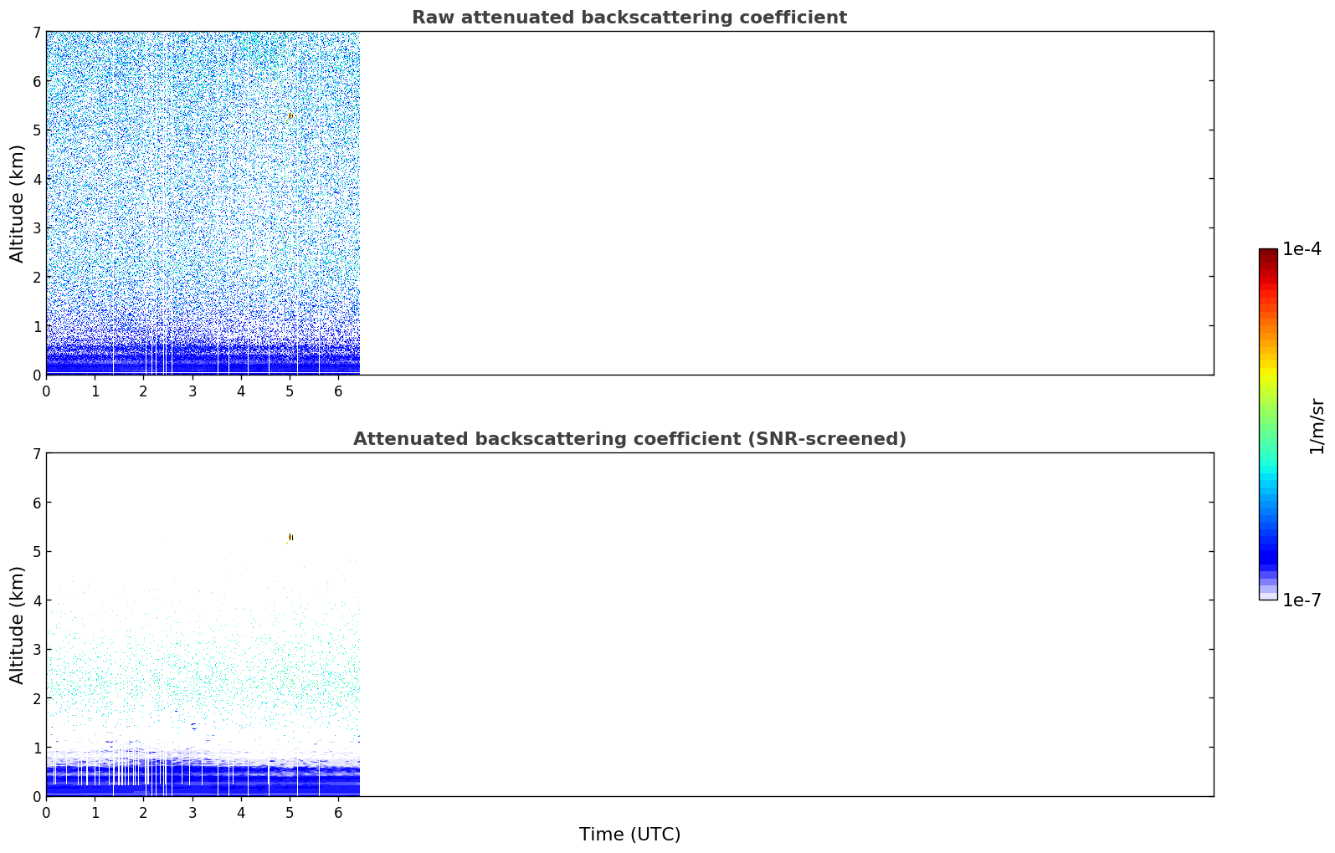Click the "1/m/sr" colorbar unit label
Screen dimensions: 1335x853
(x=1317, y=426)
